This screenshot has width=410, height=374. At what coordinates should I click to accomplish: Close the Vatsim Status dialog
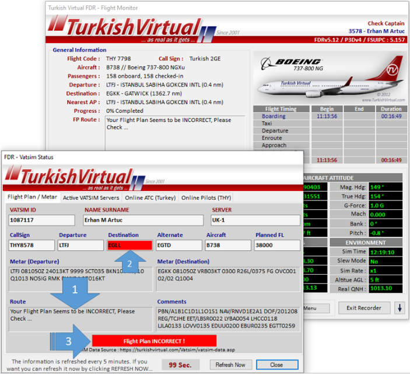pyautogui.click(x=277, y=365)
